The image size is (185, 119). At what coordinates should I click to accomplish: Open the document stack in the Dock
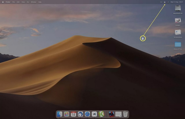118,114
